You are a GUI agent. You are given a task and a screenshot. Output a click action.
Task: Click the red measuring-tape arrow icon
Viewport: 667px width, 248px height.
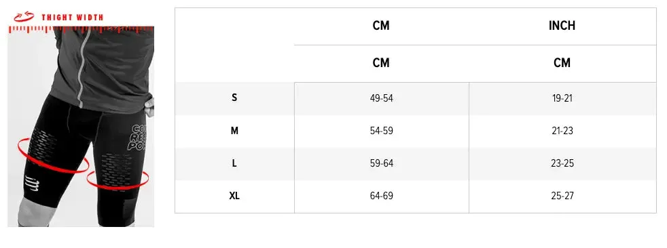(x=24, y=17)
